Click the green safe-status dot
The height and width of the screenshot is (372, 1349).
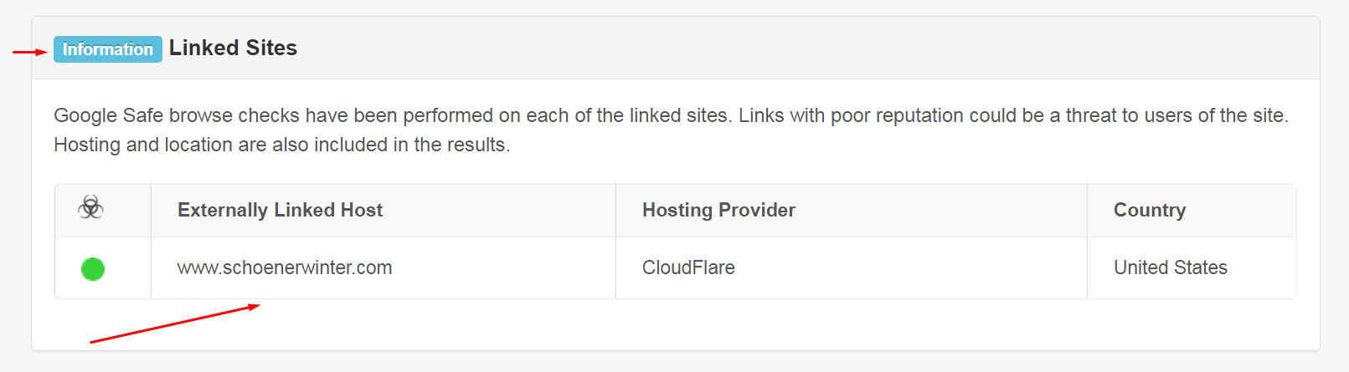[93, 269]
